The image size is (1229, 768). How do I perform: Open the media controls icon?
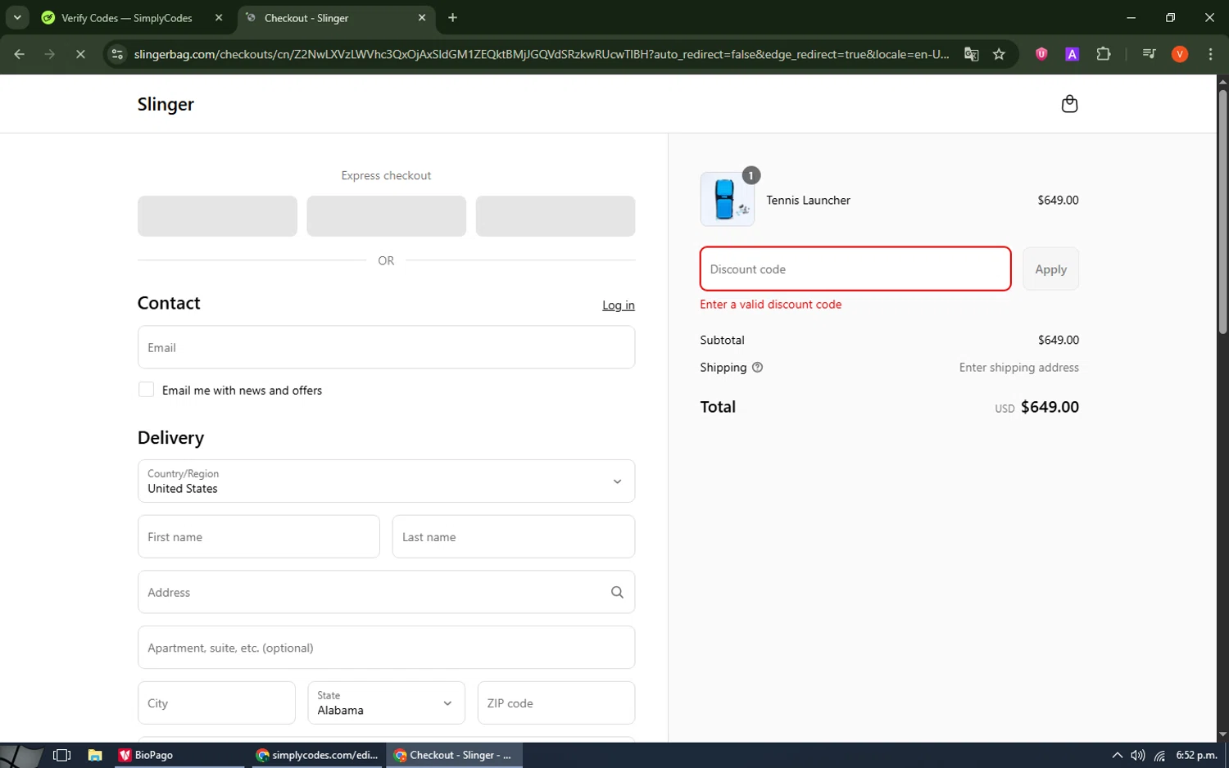click(x=1149, y=54)
